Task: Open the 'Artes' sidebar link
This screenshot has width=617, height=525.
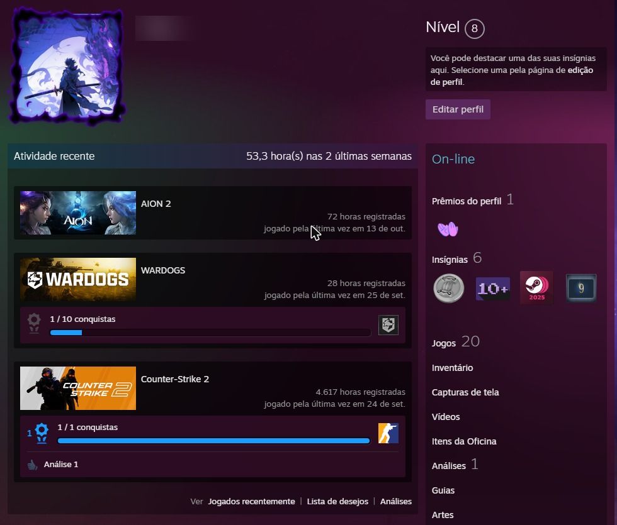Action: [443, 515]
